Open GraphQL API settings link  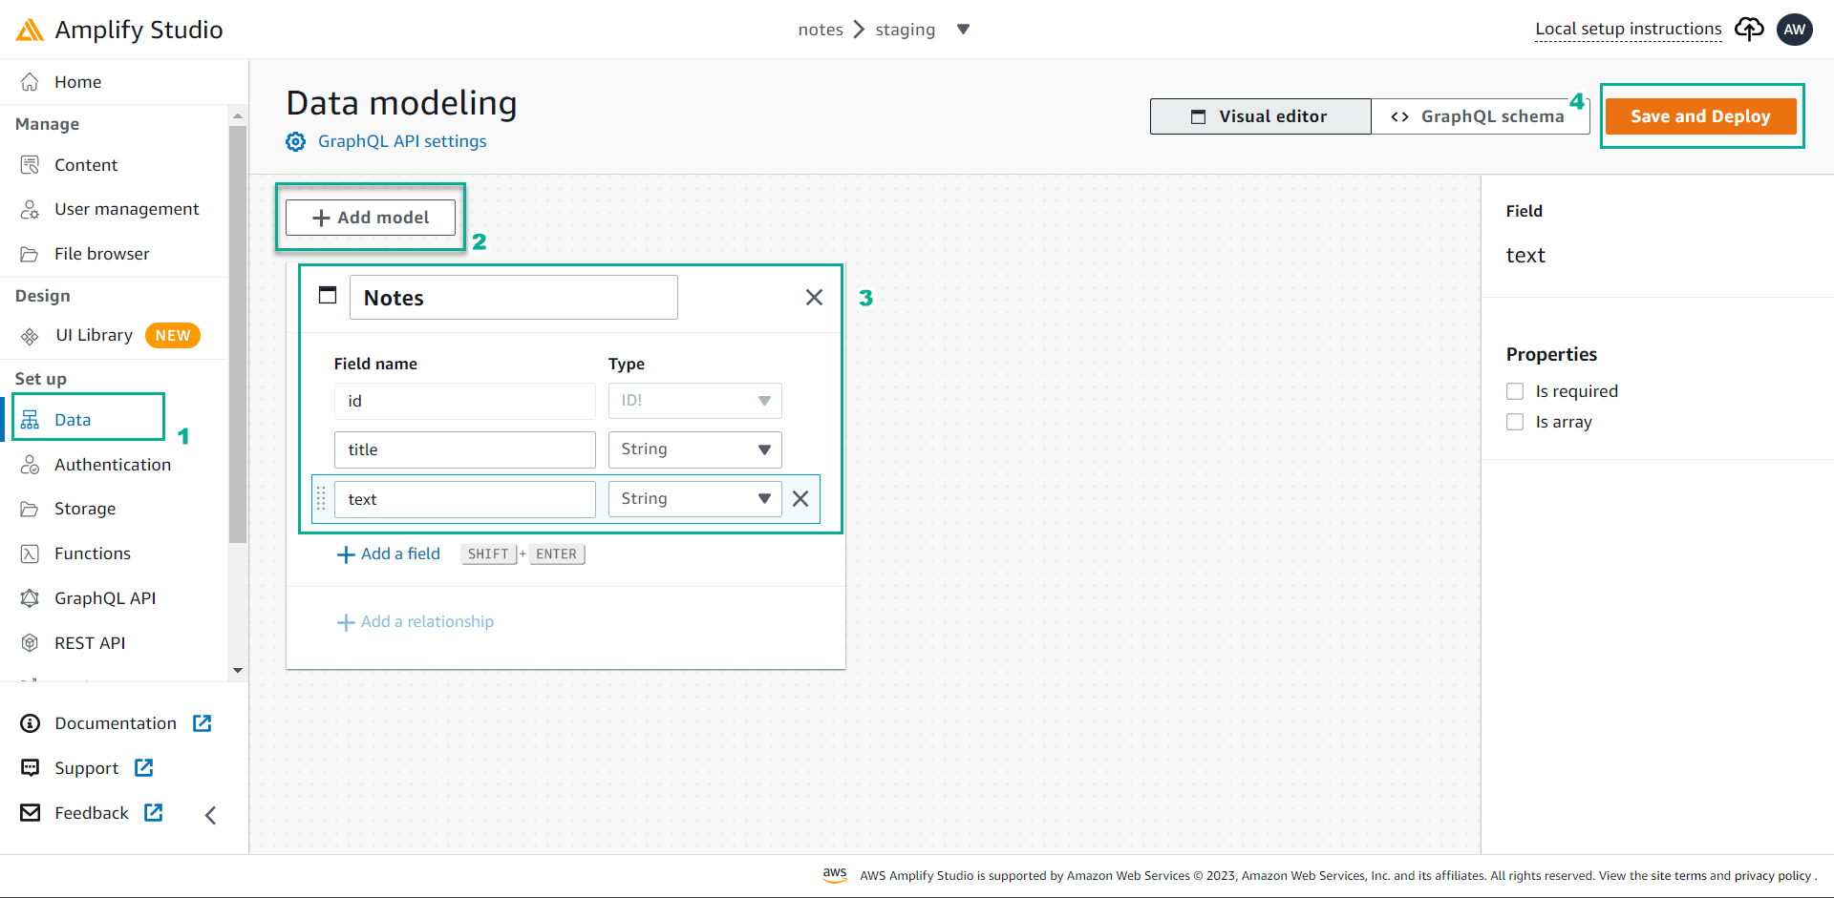coord(402,141)
